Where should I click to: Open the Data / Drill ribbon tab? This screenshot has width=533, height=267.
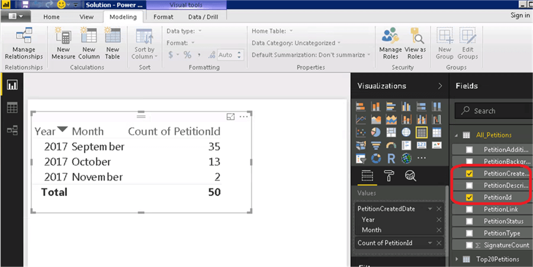(203, 17)
